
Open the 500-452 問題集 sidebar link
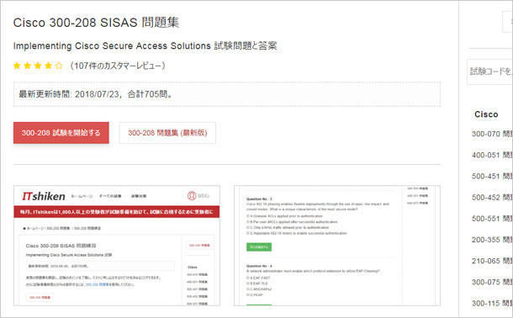(x=492, y=198)
